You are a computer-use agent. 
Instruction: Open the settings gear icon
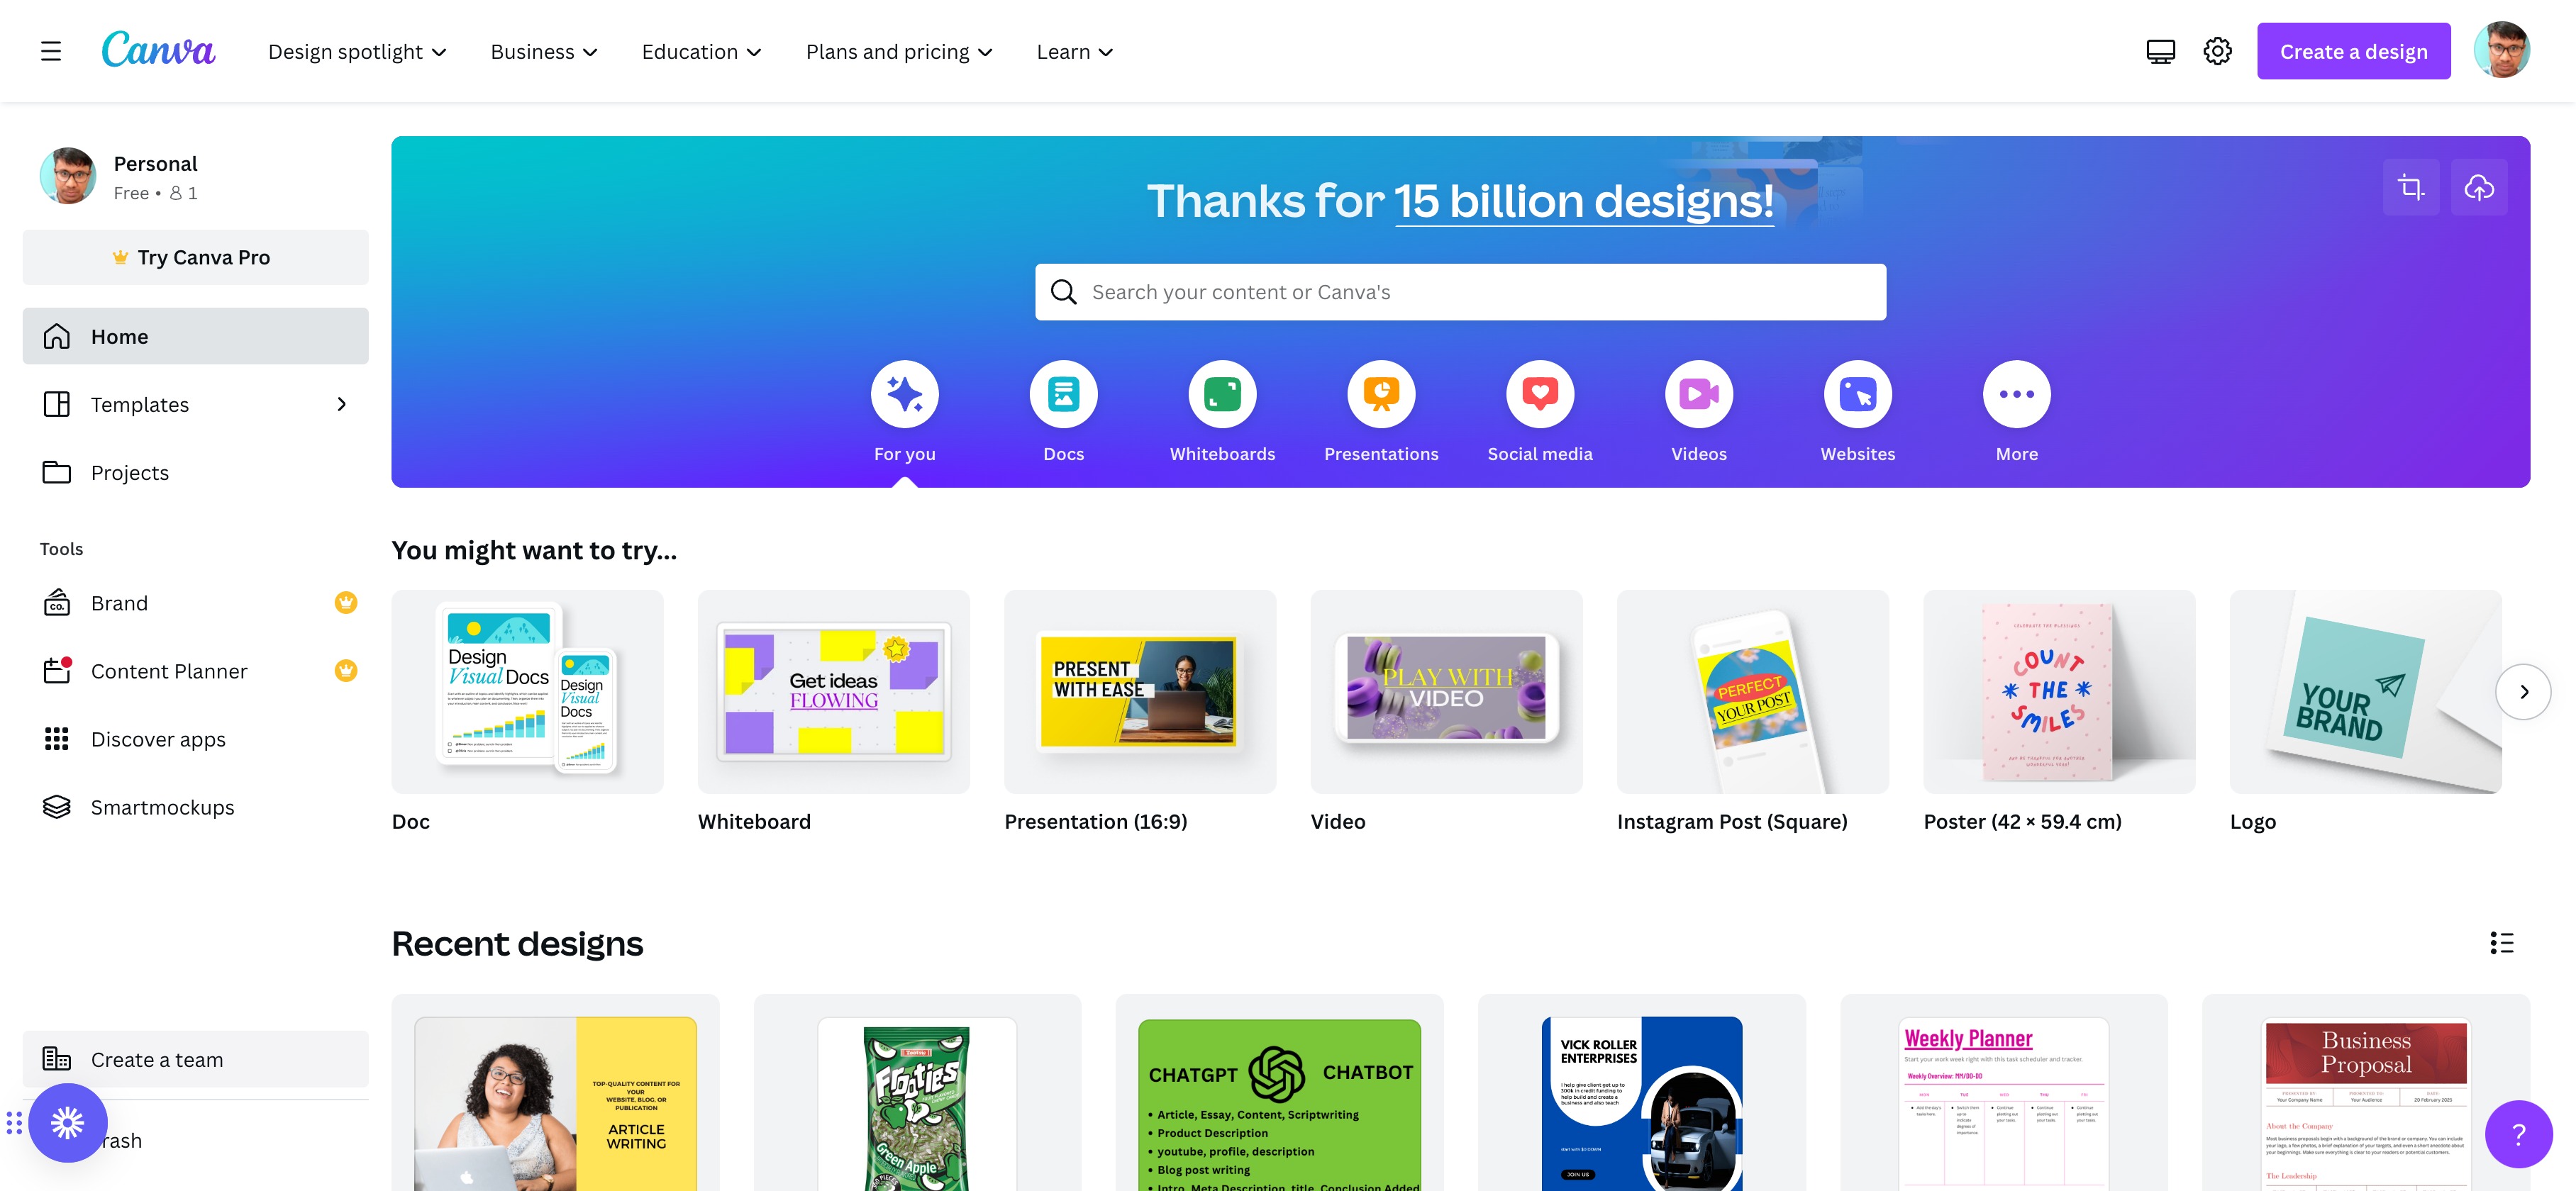pyautogui.click(x=2217, y=51)
